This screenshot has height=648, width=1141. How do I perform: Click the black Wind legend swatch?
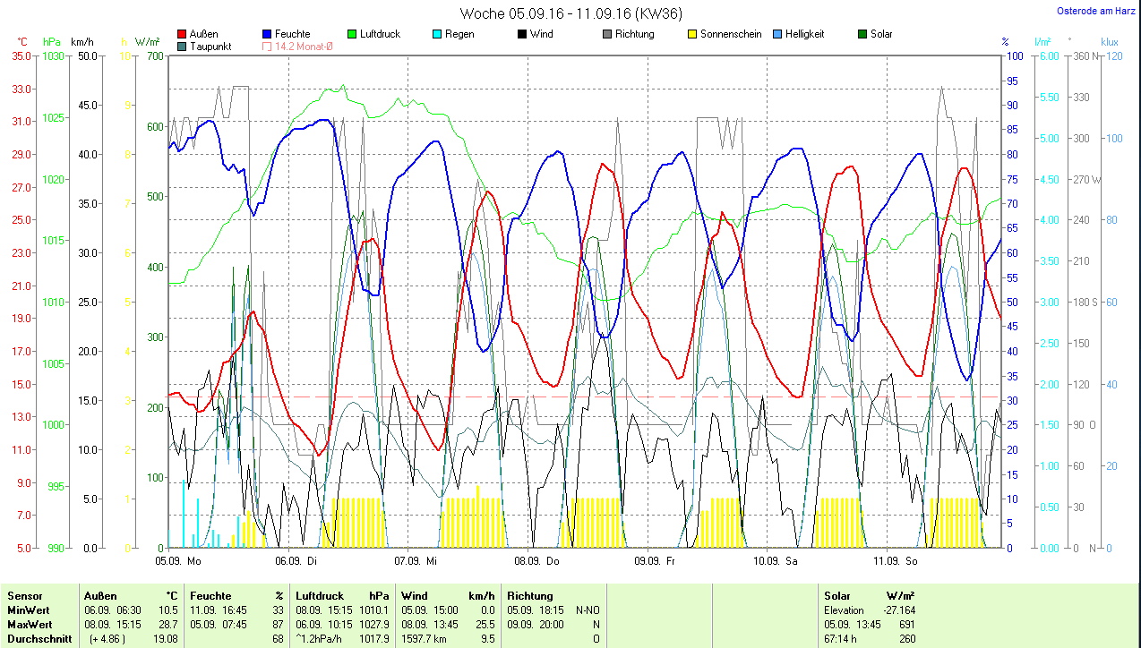tap(522, 34)
